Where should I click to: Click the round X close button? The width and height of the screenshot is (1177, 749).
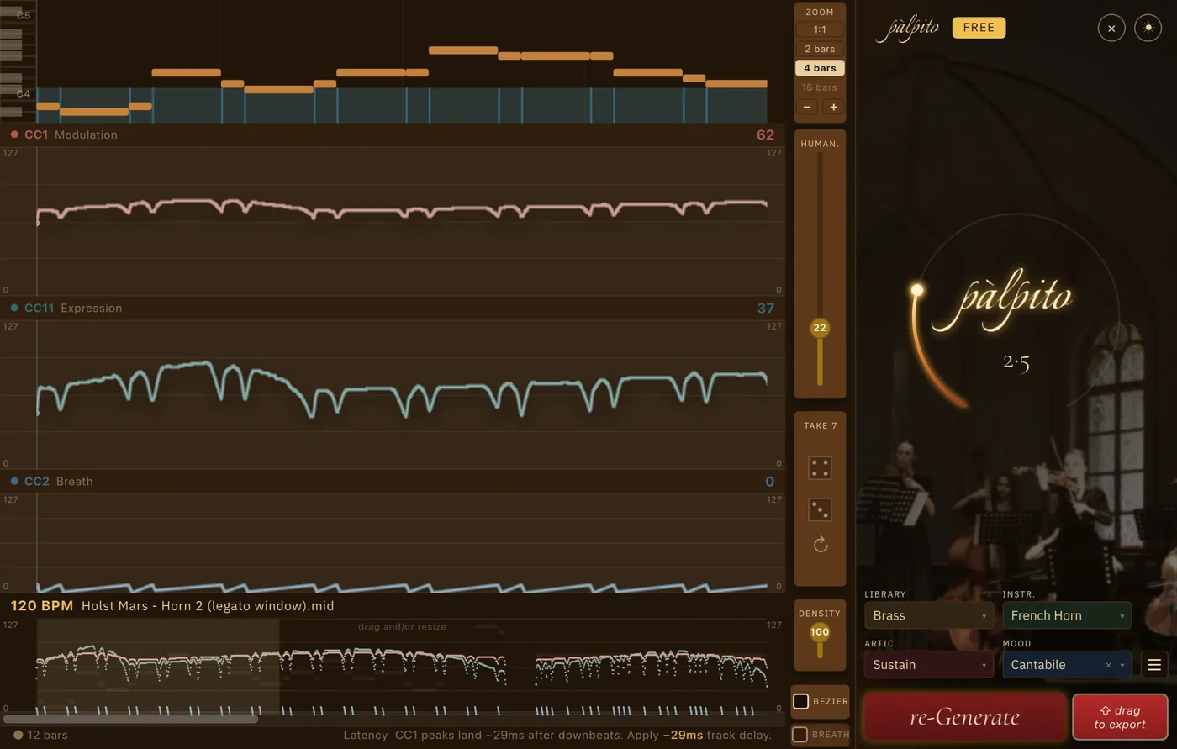tap(1111, 28)
